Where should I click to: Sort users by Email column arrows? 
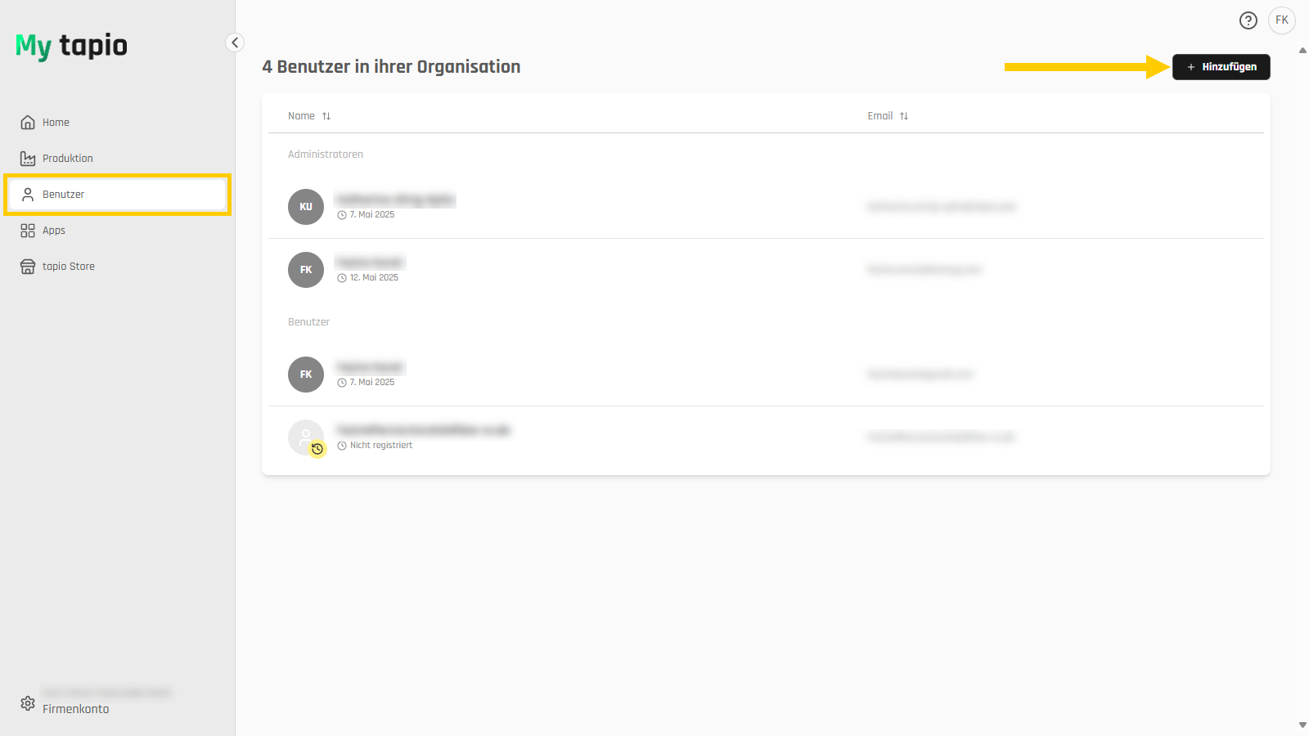coord(904,116)
